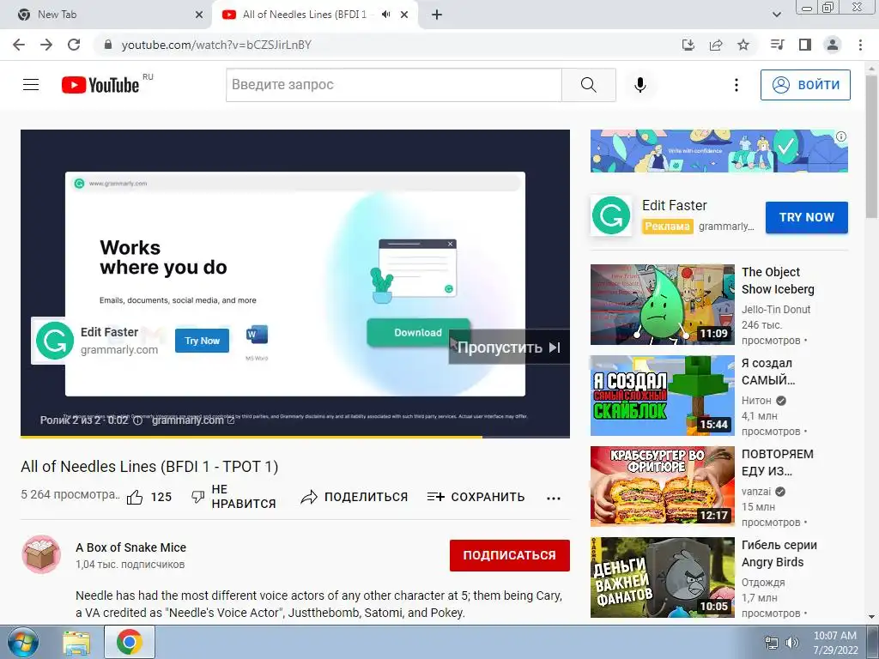The image size is (879, 659).
Task: Open A Box of Snake Mice channel
Action: (130, 547)
